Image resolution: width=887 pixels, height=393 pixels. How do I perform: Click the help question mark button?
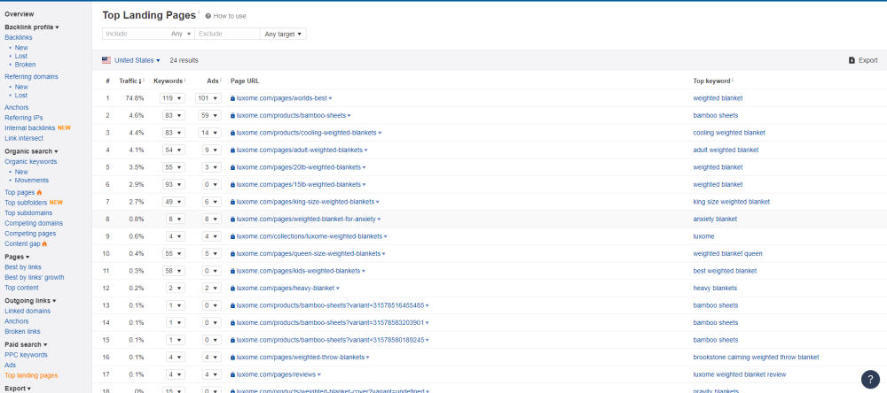[x=870, y=379]
